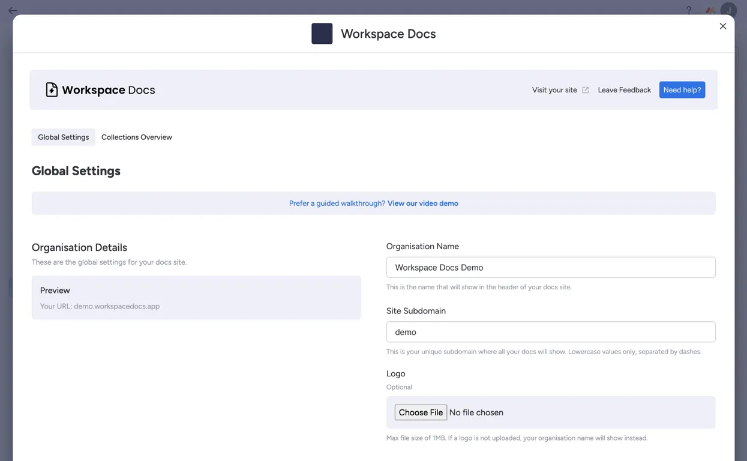
Task: Open the View our video demo link
Action: (422, 203)
